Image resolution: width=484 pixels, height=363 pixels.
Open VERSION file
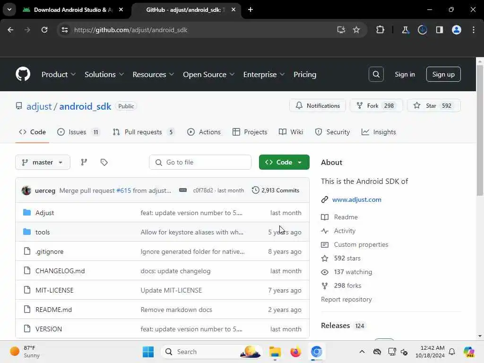[x=49, y=329]
